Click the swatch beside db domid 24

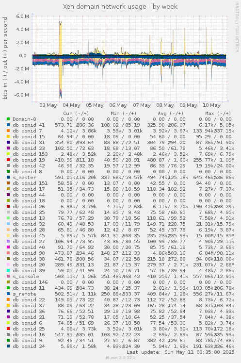pyautogui.click(x=8, y=346)
